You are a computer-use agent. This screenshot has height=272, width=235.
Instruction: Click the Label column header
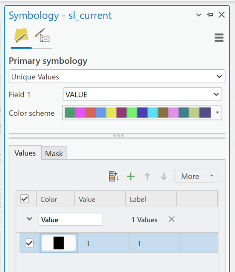pyautogui.click(x=151, y=199)
